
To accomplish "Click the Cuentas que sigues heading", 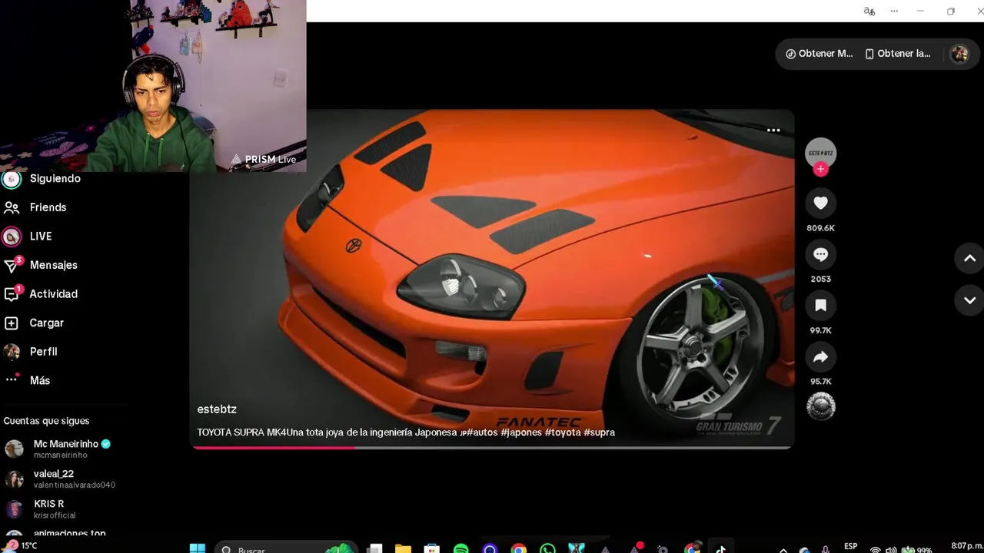I will tap(46, 421).
